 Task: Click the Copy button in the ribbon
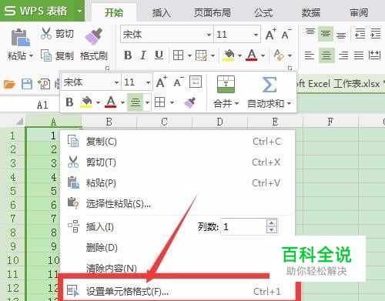point(57,55)
